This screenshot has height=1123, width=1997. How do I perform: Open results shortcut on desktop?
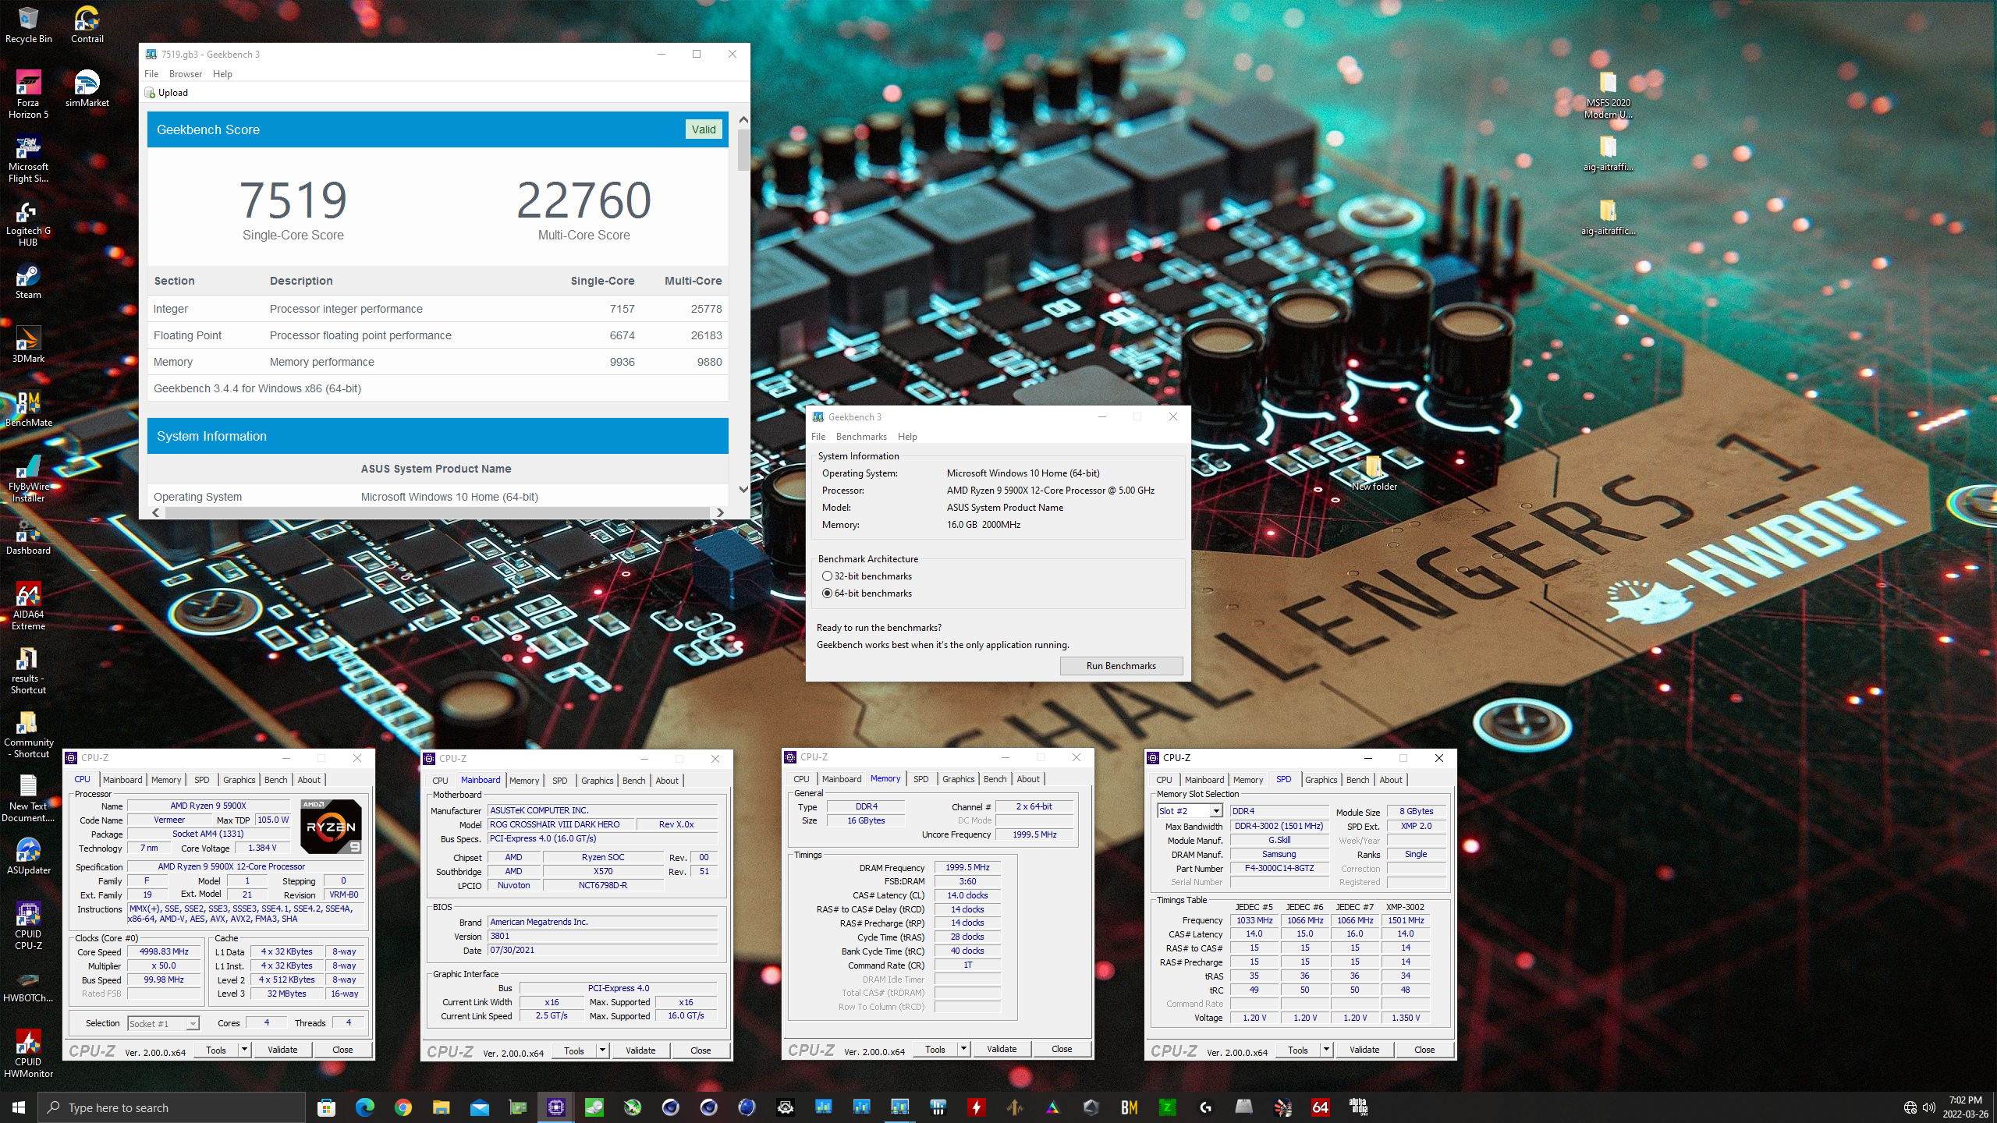(x=28, y=670)
